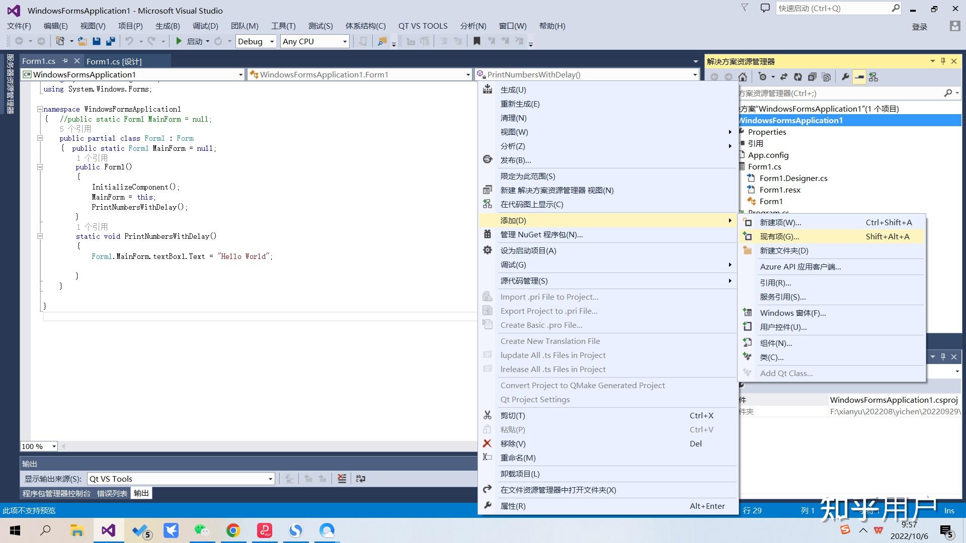Click Collapse All icon in Solution Explorer

[x=812, y=77]
